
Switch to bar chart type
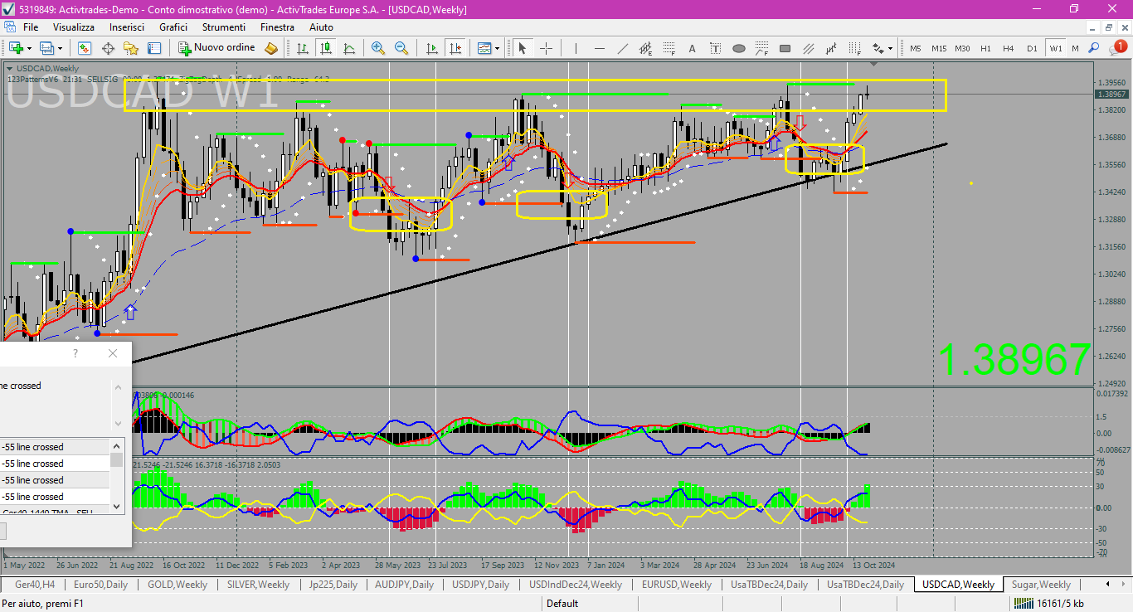[x=303, y=48]
